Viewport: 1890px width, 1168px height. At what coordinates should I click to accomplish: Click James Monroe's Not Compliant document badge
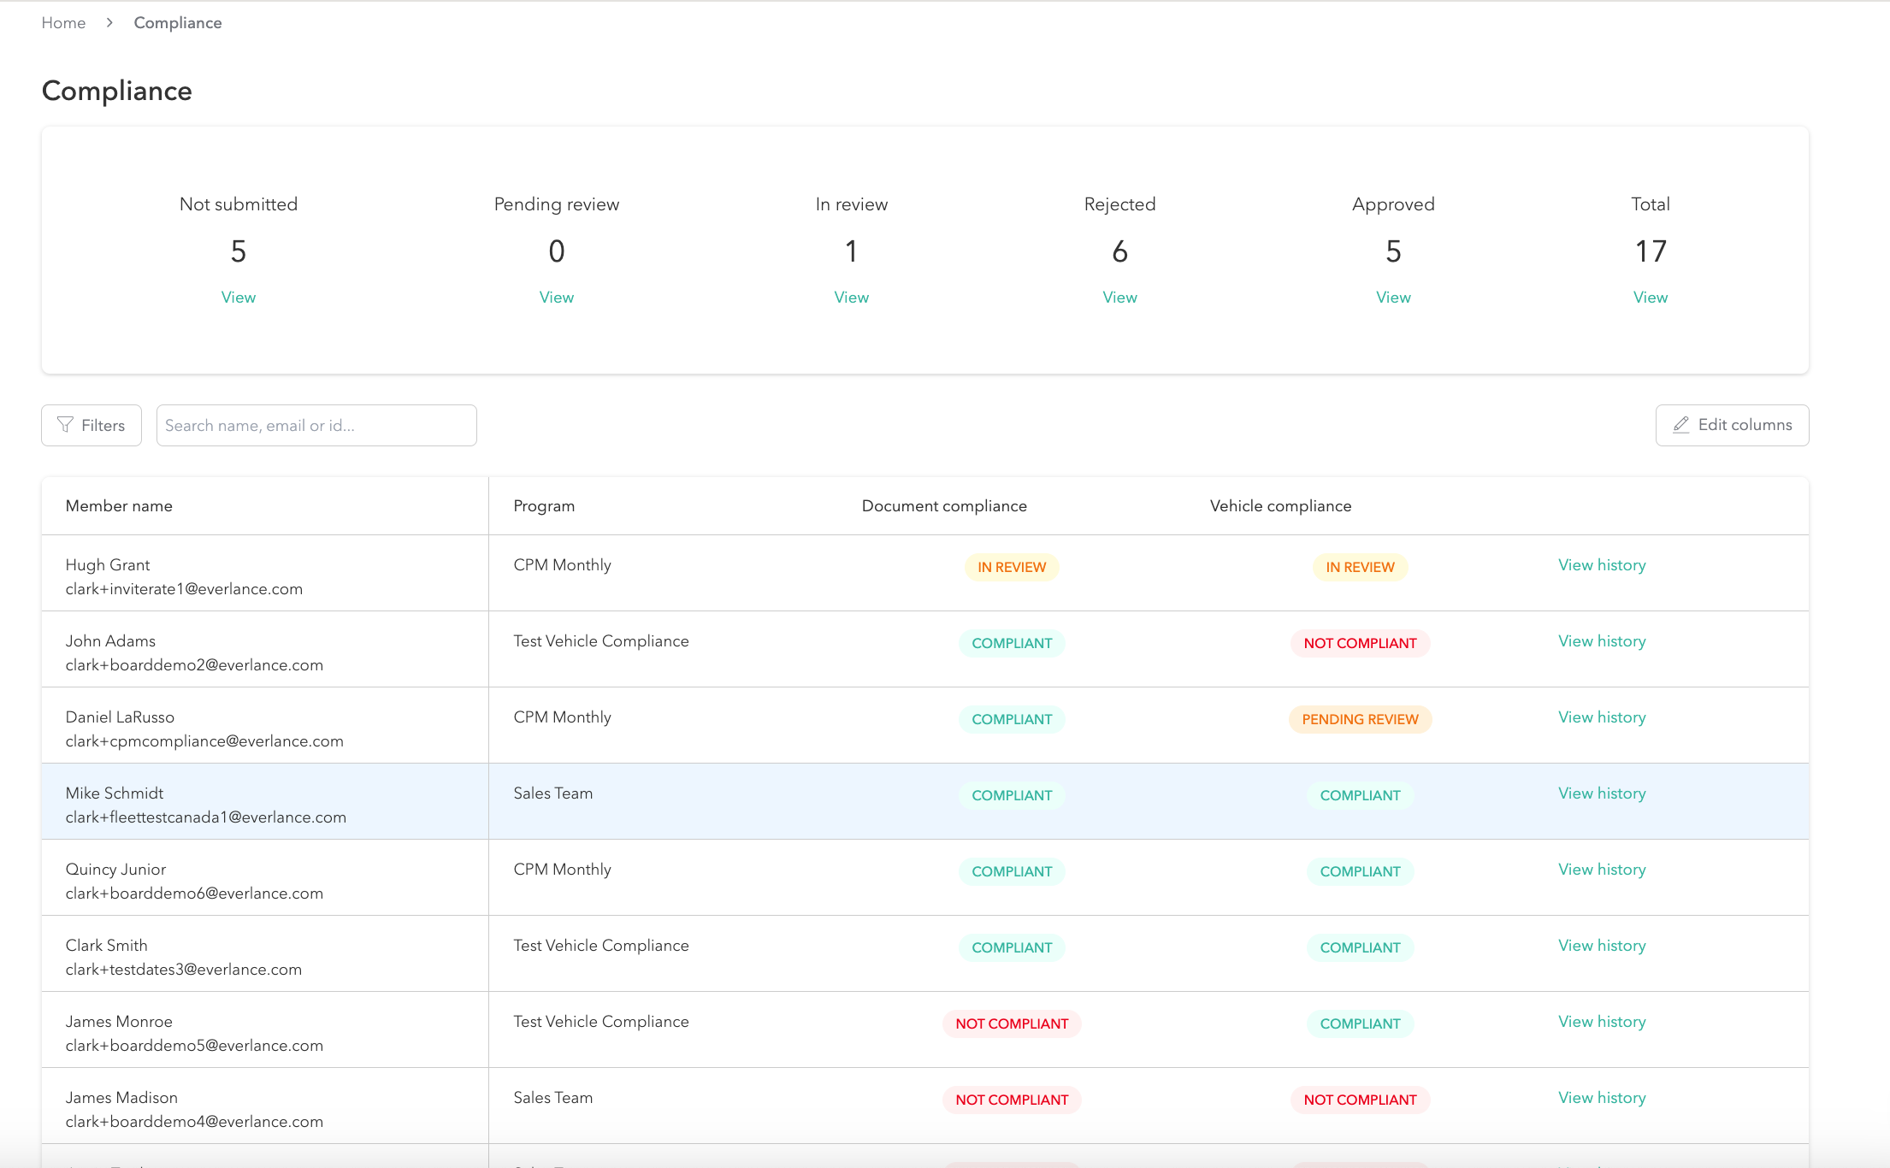[x=1011, y=1023]
